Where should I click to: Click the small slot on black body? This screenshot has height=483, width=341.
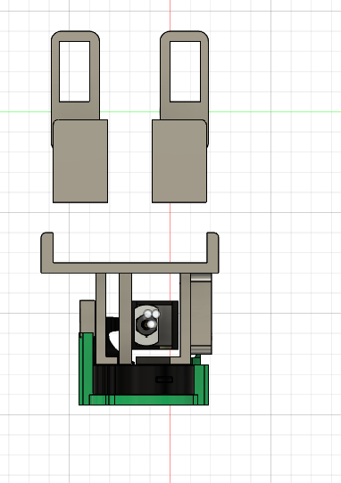pyautogui.click(x=164, y=380)
